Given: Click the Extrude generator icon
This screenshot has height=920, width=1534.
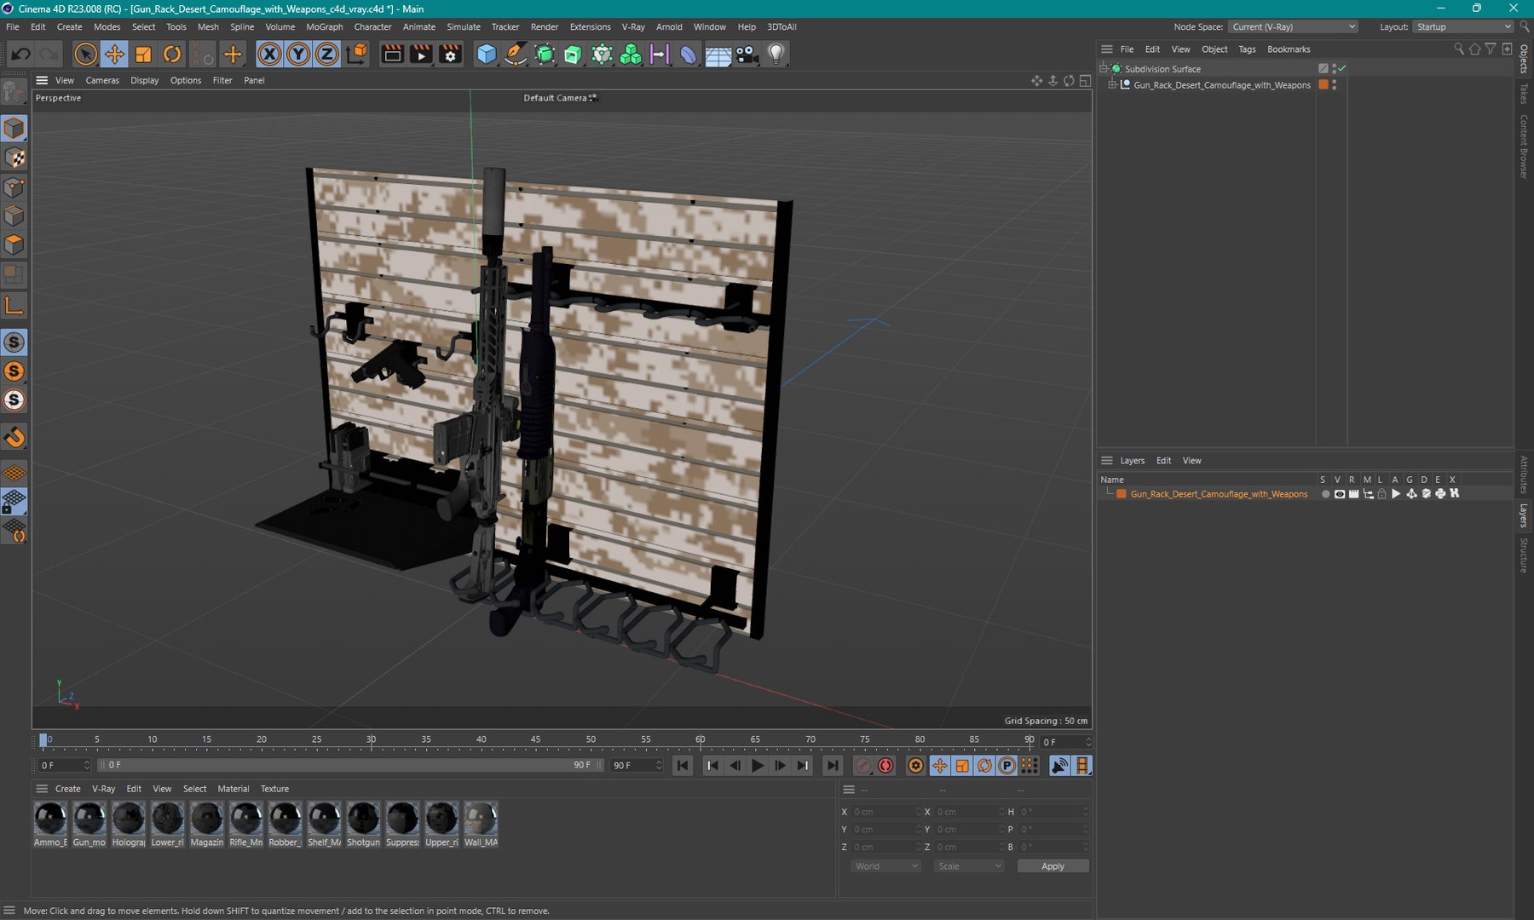Looking at the screenshot, I should point(573,55).
